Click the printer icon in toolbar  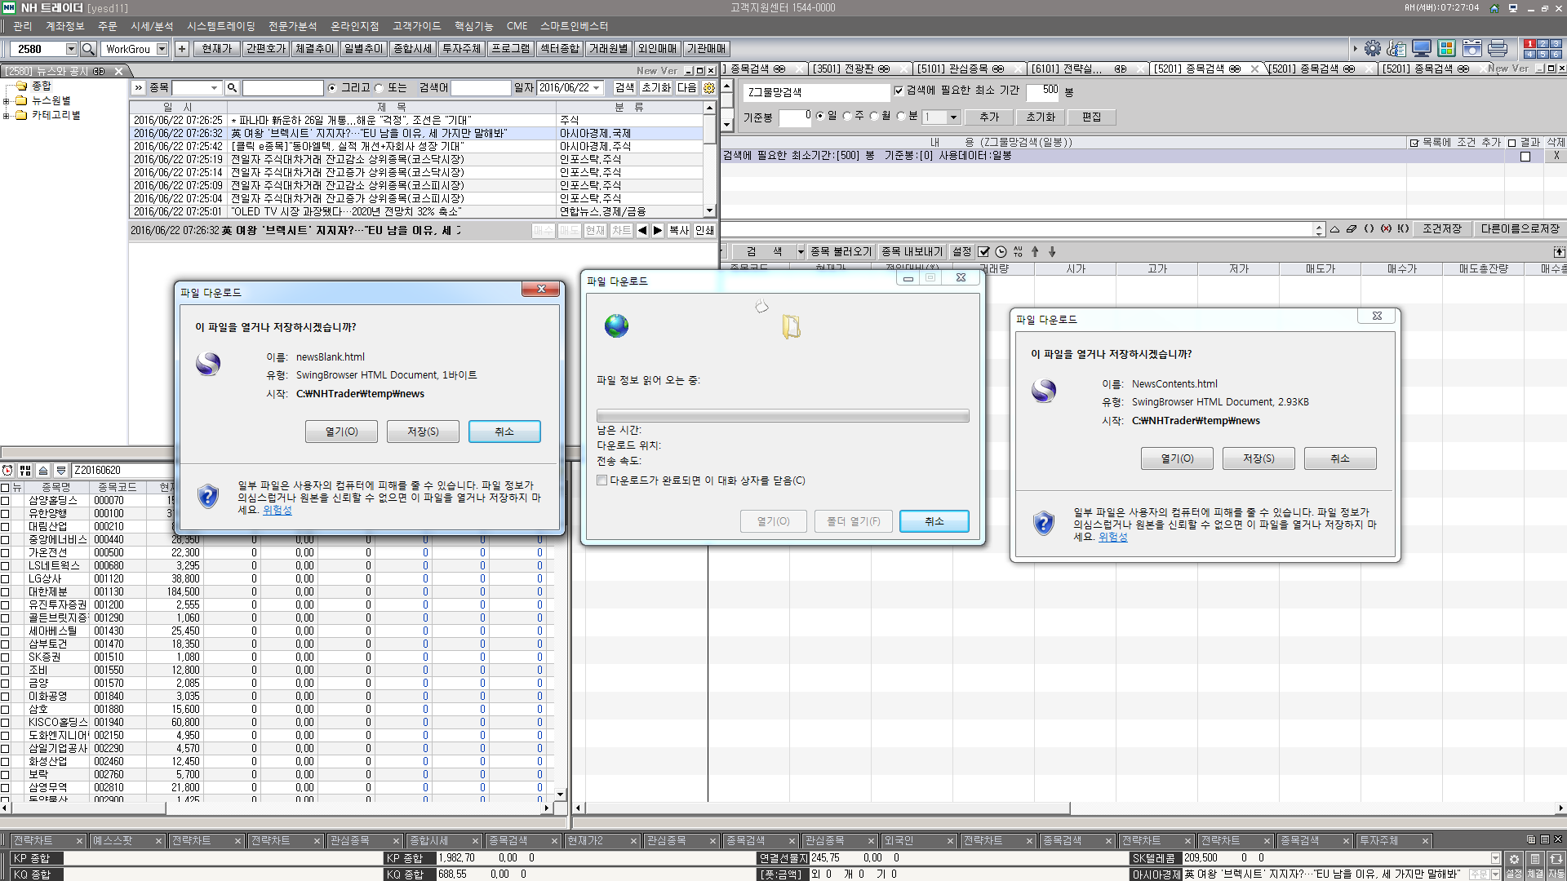click(1498, 49)
